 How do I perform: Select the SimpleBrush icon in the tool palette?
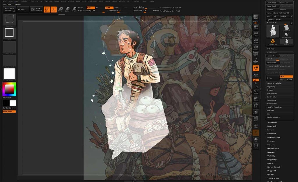tap(273, 41)
